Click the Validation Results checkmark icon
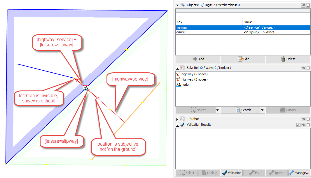 click(182, 125)
